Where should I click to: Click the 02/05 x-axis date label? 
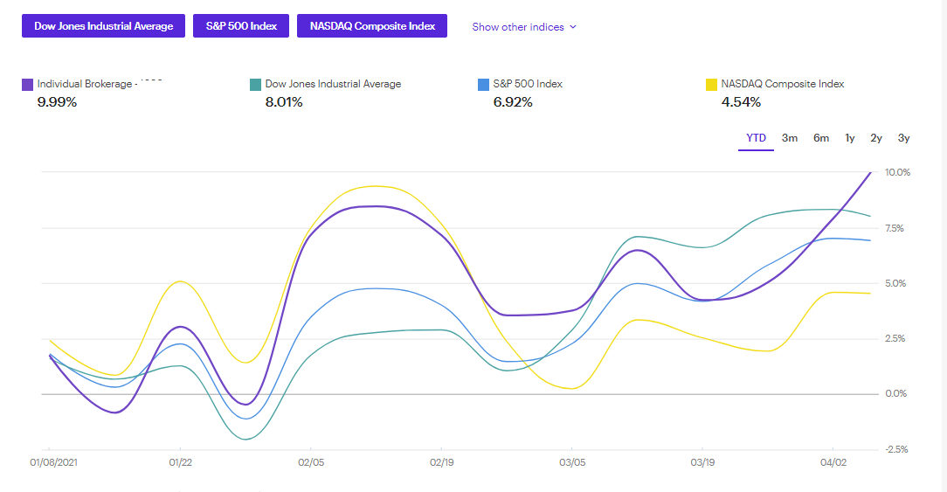(x=311, y=462)
